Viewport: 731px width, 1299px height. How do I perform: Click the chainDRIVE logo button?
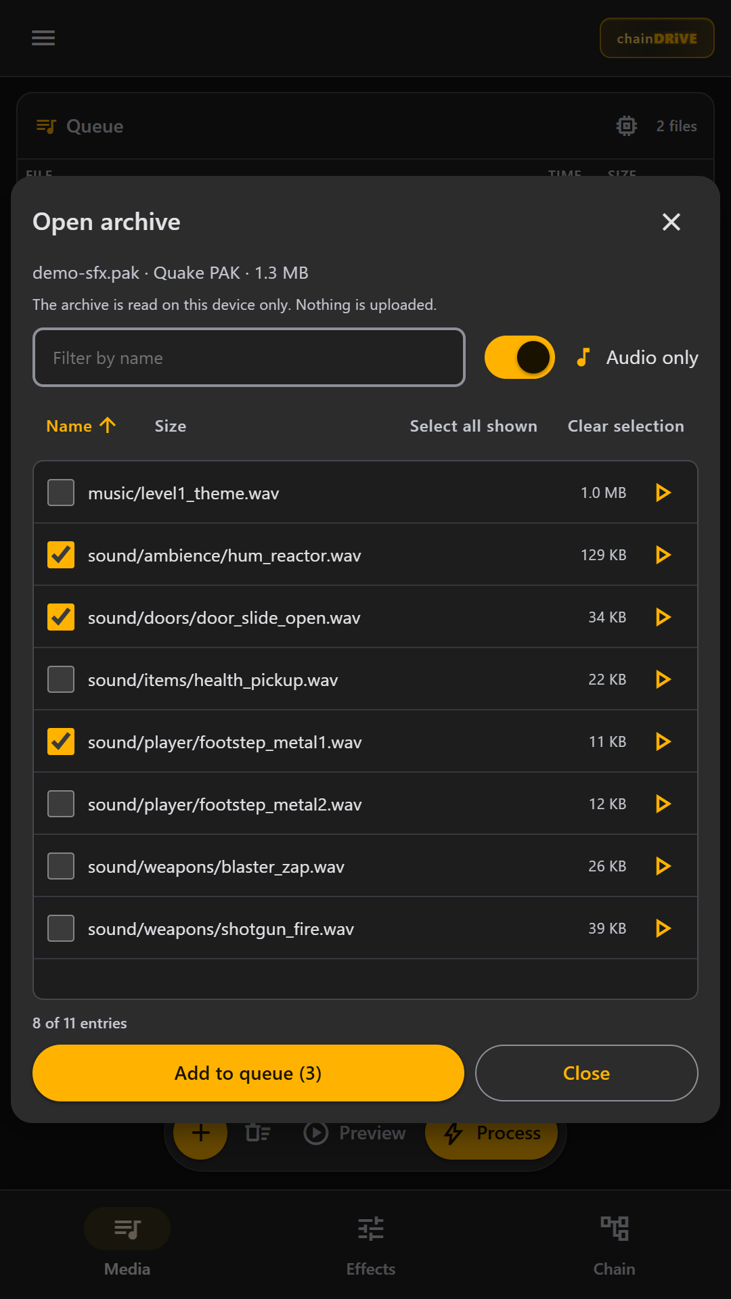click(657, 38)
